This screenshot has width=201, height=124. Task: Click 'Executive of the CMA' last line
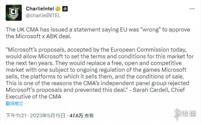click(x=33, y=96)
